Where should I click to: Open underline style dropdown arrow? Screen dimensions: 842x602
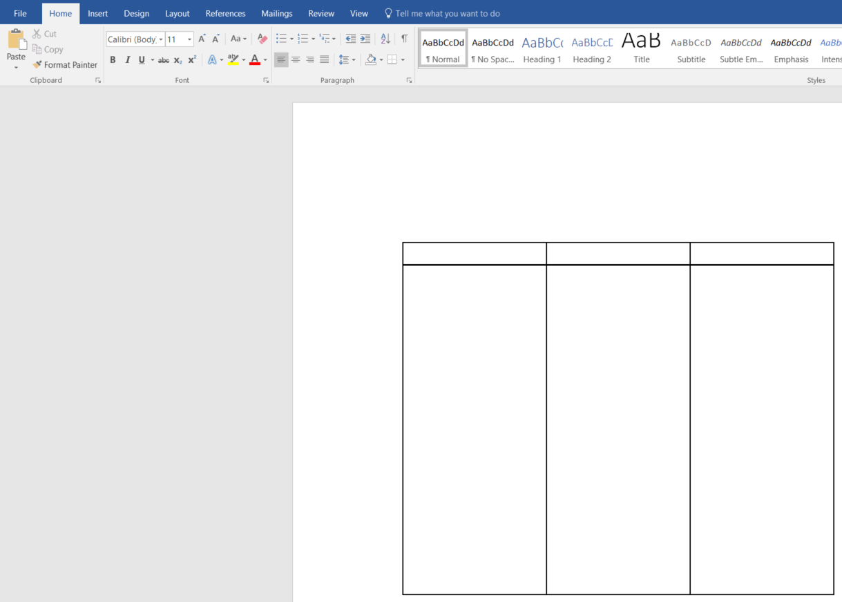tap(152, 60)
